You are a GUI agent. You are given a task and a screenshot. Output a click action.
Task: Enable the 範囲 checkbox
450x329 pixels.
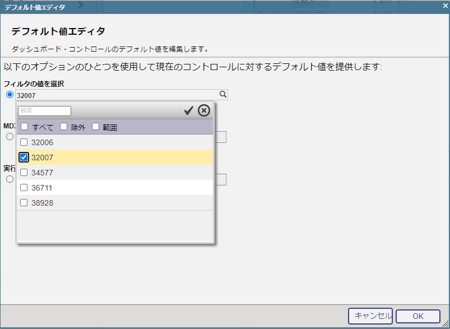95,127
